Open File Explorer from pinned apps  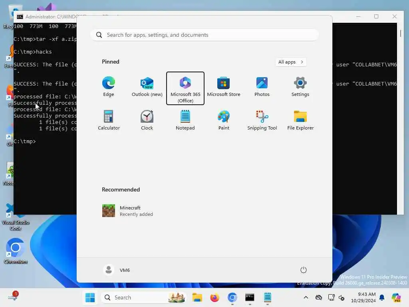300,121
